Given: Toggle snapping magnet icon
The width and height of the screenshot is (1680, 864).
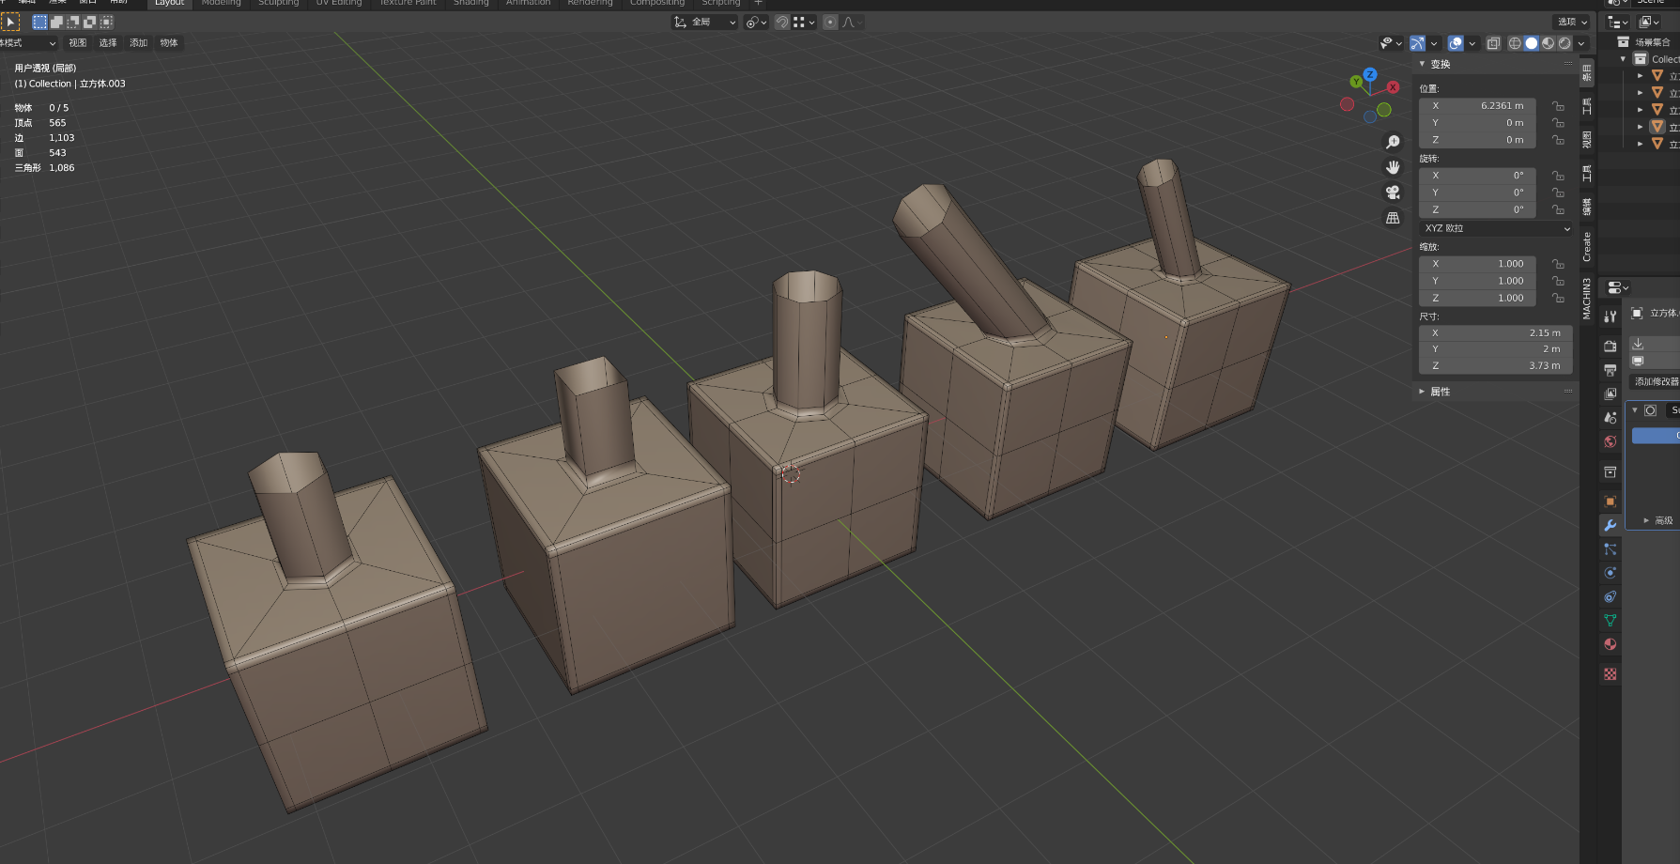Looking at the screenshot, I should point(782,22).
